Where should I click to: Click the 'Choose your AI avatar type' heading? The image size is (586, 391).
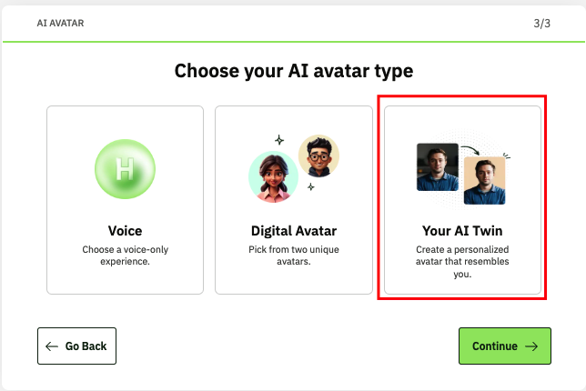point(293,71)
